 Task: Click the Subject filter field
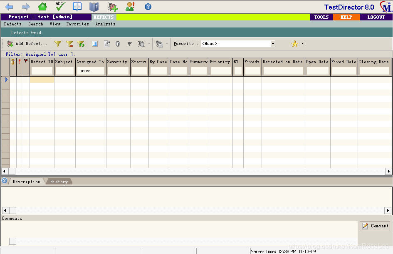click(64, 71)
